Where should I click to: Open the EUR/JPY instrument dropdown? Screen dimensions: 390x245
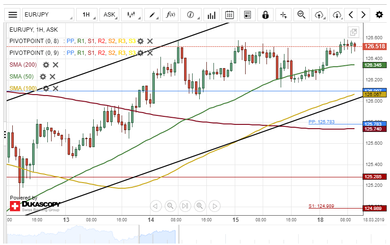[x=48, y=15]
